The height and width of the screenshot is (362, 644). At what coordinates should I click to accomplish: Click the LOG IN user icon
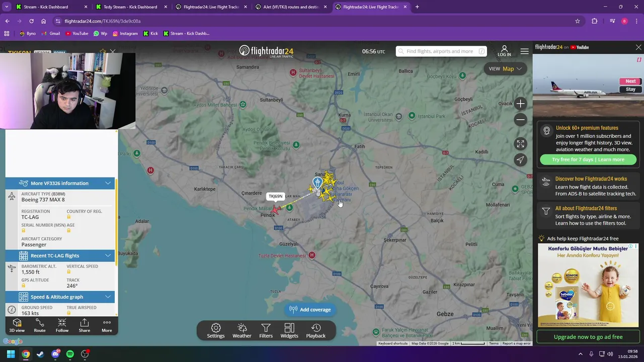tap(504, 51)
